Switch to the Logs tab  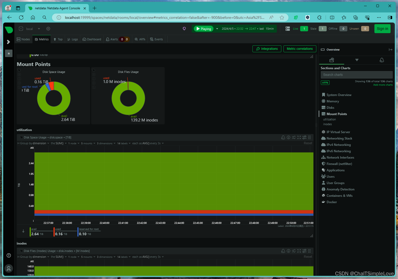coord(73,39)
